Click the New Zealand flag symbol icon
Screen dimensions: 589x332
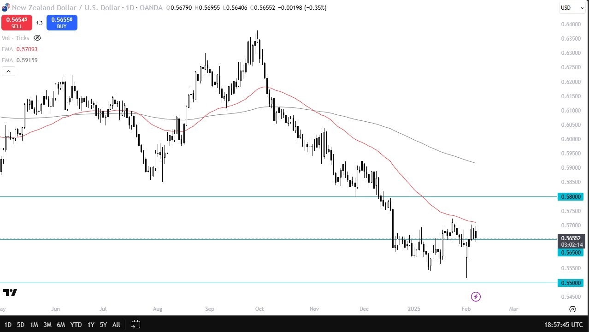click(x=5, y=8)
